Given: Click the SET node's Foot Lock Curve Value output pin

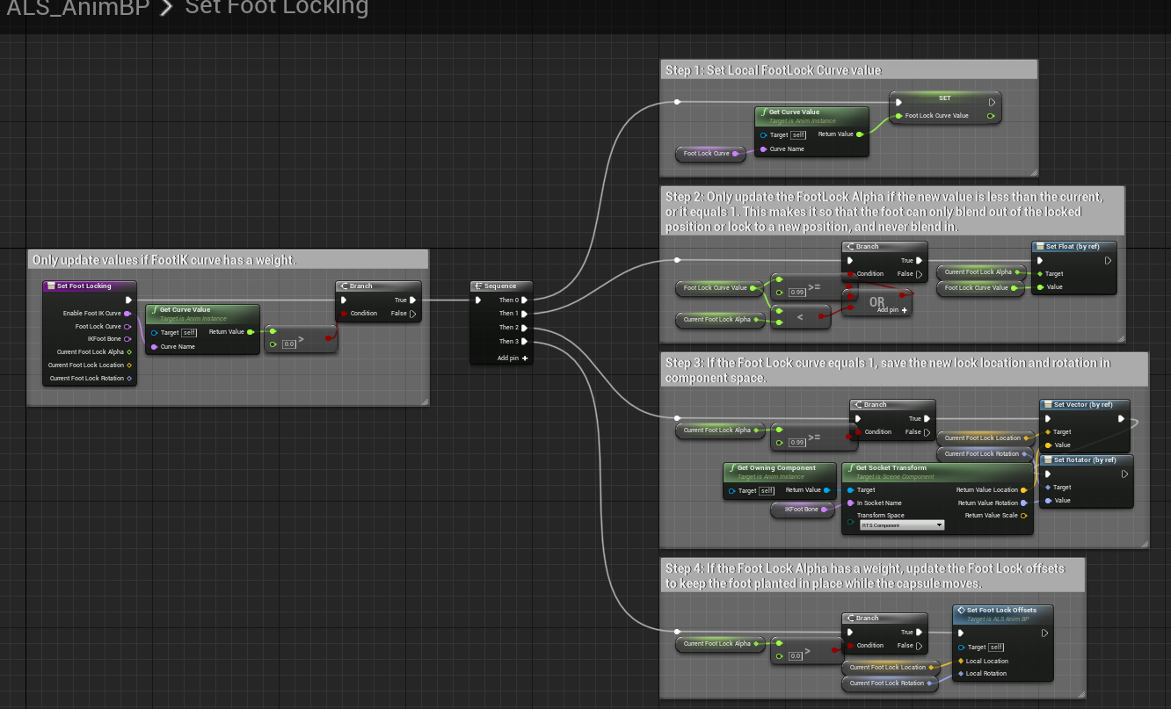Looking at the screenshot, I should coord(991,116).
